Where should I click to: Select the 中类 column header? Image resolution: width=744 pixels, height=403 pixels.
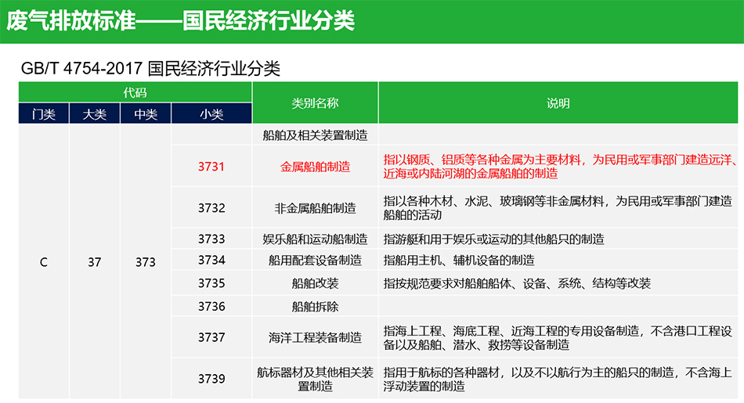click(x=145, y=114)
